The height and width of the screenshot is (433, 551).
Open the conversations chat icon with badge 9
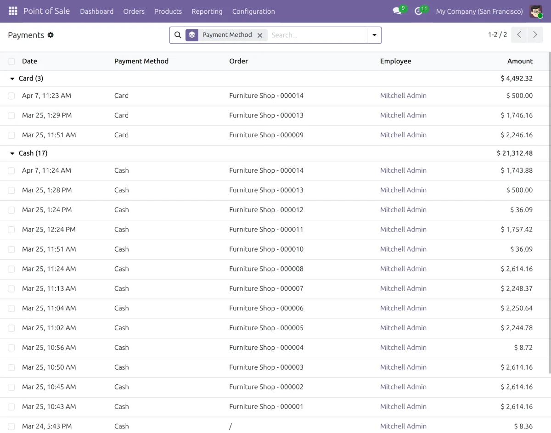tap(397, 11)
